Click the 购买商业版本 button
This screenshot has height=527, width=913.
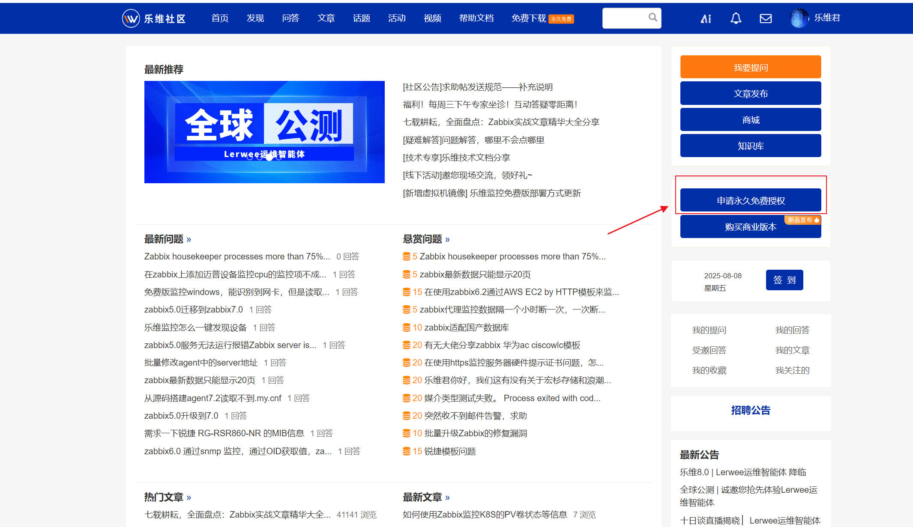pyautogui.click(x=751, y=226)
